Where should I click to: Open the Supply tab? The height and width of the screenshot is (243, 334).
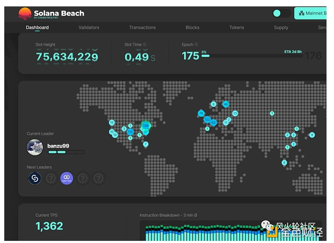[x=281, y=27]
